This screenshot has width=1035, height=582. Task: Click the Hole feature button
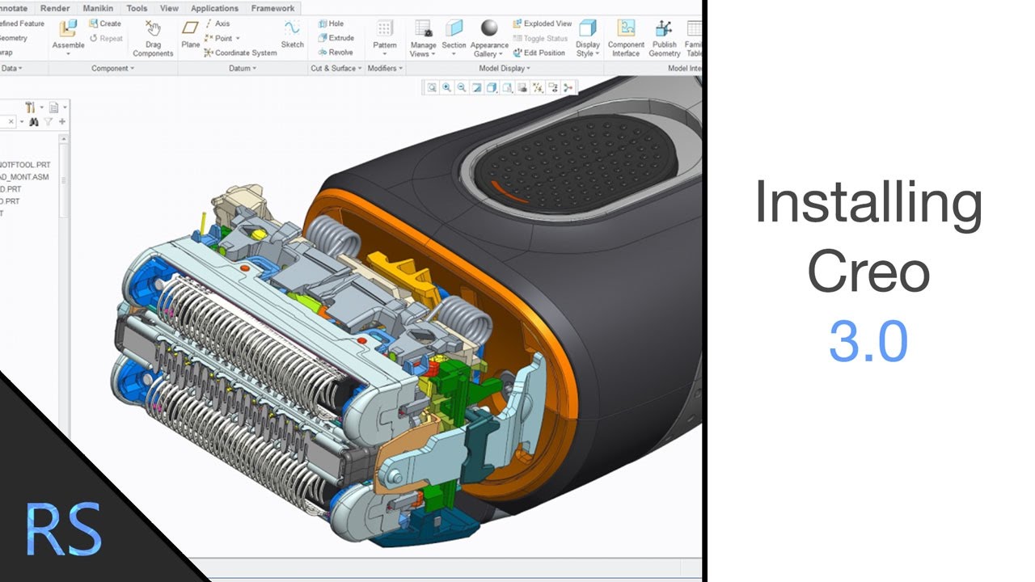[331, 23]
